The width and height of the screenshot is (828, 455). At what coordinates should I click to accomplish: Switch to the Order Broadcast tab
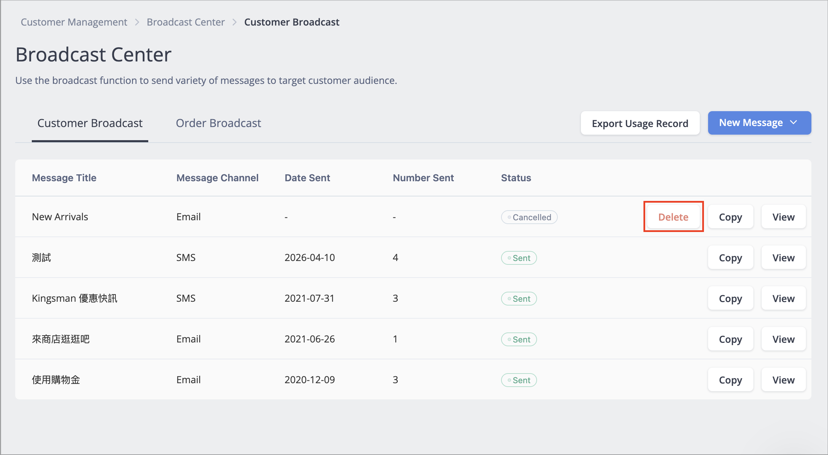[x=218, y=123]
